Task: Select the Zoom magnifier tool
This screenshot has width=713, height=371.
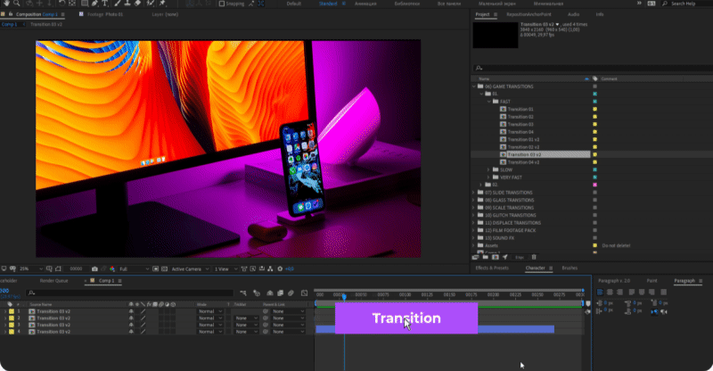Action: click(x=17, y=4)
